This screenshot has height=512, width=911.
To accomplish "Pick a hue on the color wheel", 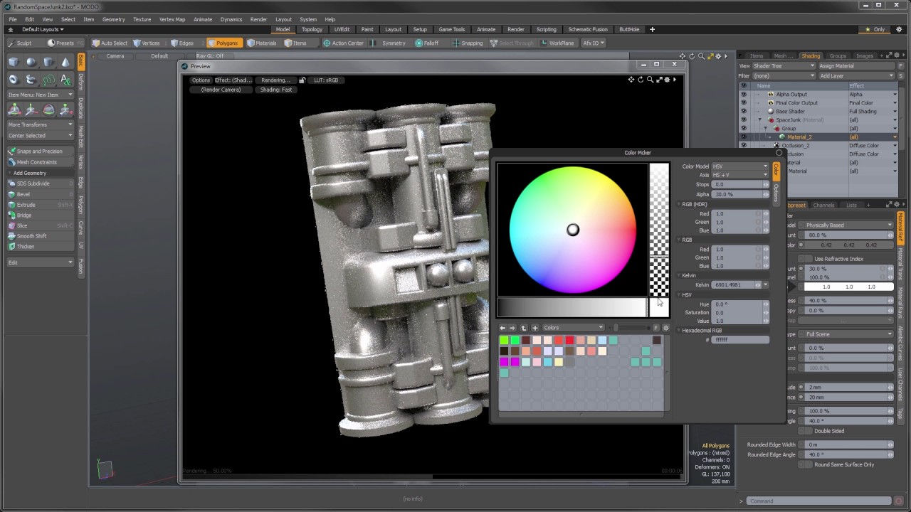I will click(573, 230).
